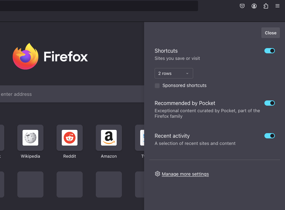Click the Firefox logo
This screenshot has width=285, height=210.
point(50,56)
